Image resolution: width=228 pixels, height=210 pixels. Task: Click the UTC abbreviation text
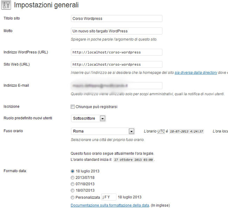click(x=161, y=131)
